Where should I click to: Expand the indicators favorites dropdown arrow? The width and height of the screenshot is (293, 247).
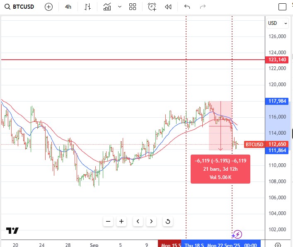[120, 7]
